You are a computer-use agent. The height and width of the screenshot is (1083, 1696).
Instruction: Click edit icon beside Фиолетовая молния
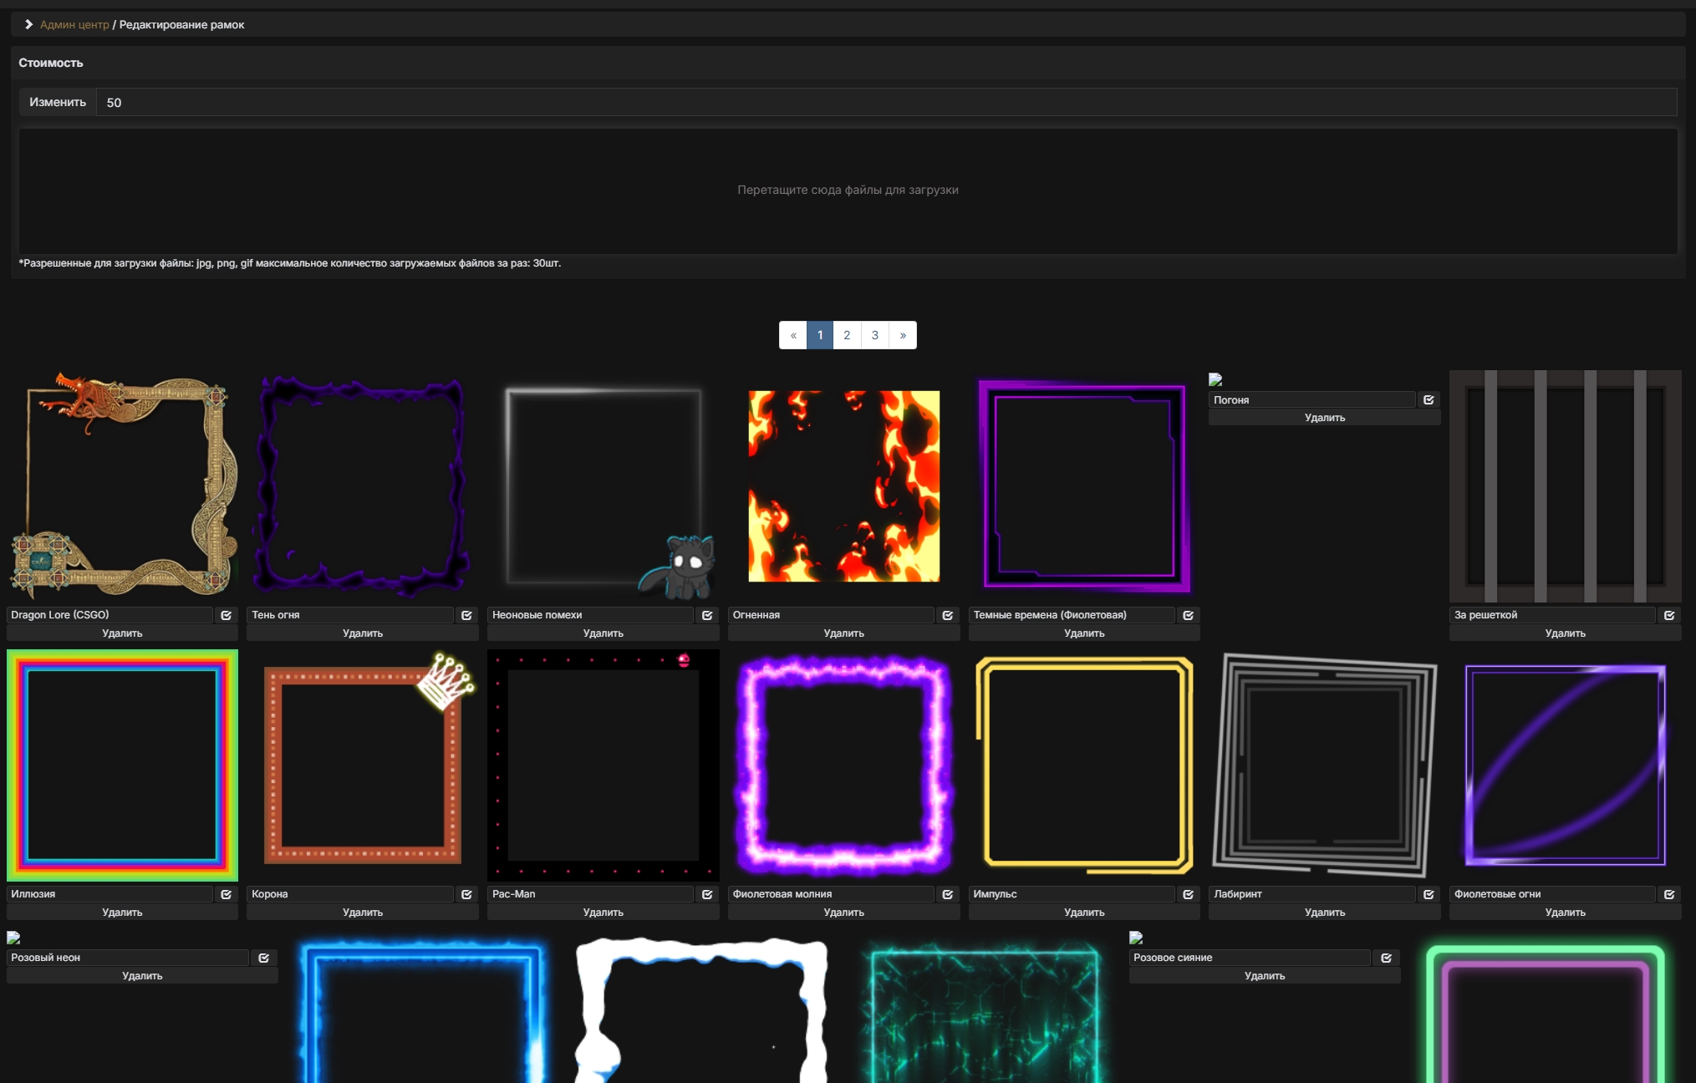coord(948,893)
